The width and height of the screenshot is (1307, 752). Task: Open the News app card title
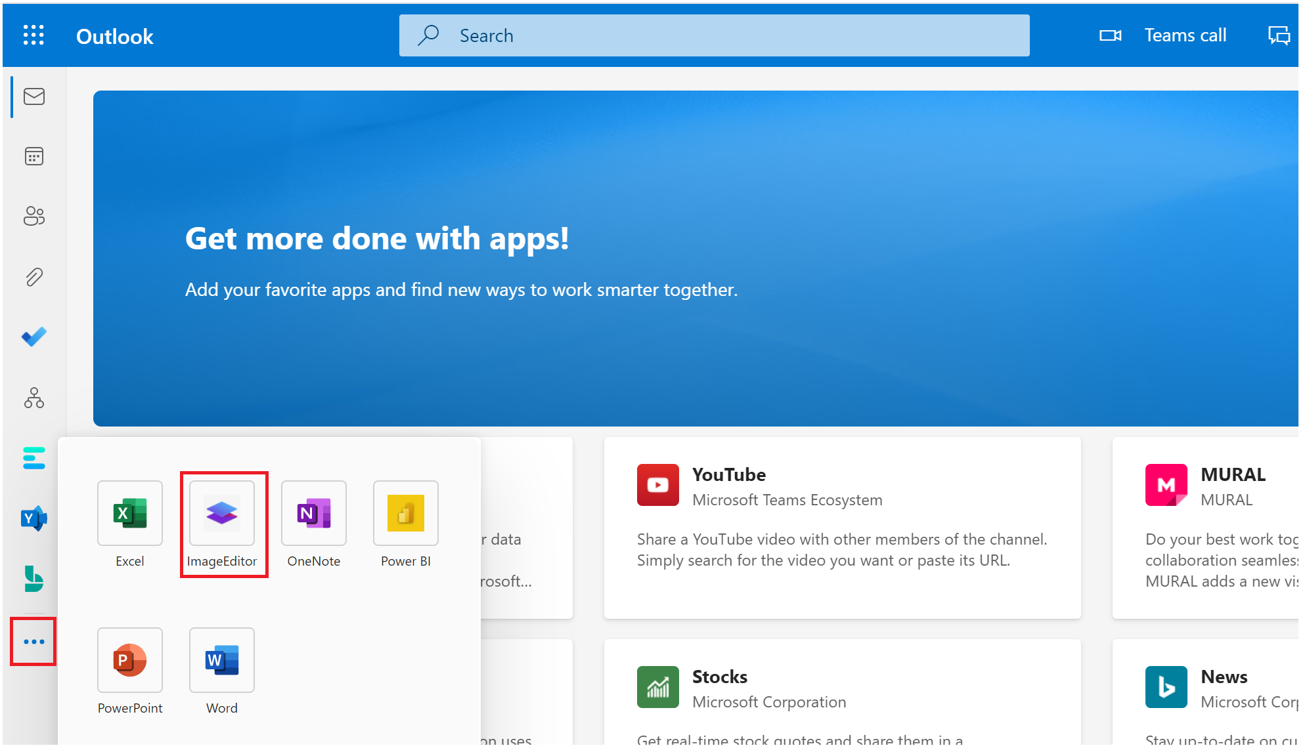click(x=1224, y=677)
